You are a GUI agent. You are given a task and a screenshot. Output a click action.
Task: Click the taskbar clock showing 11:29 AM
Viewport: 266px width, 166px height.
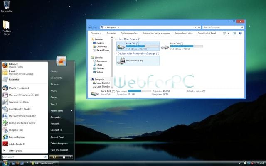click(259, 163)
